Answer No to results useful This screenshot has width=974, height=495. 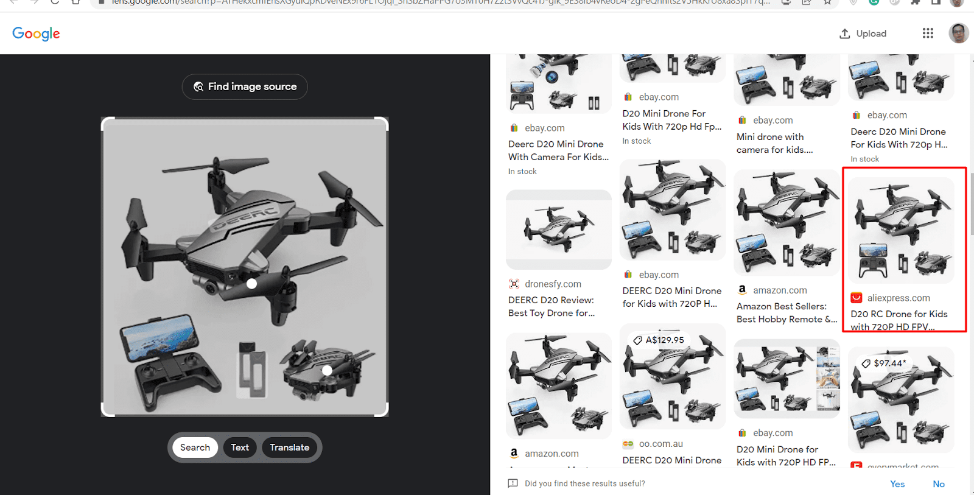[x=939, y=484]
